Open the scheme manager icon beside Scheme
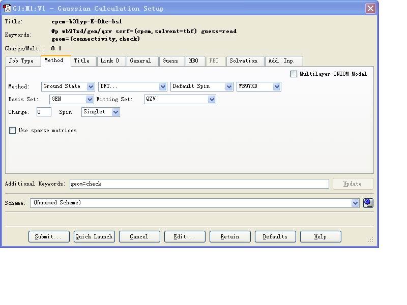Viewport: 407px width, 305px height. pos(368,203)
